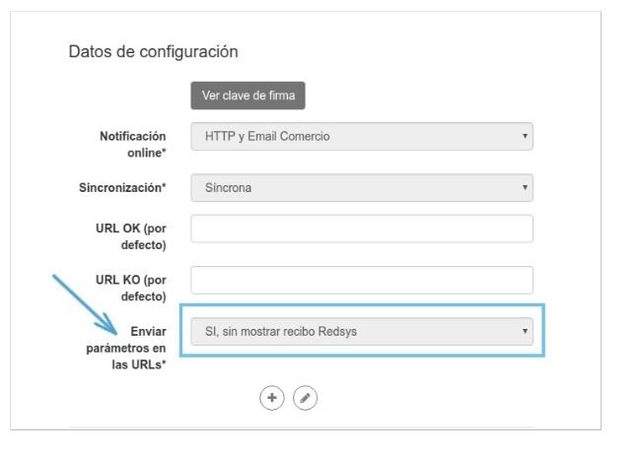Screen dimensions: 641x453
Task: Focus the URL OK (por defecto) field
Action: (x=362, y=228)
